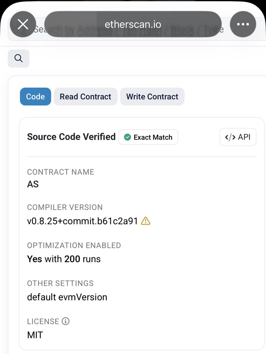Screen dimensions: 266x354
Task: Click the compiler version warning triangle
Action: pos(146,221)
